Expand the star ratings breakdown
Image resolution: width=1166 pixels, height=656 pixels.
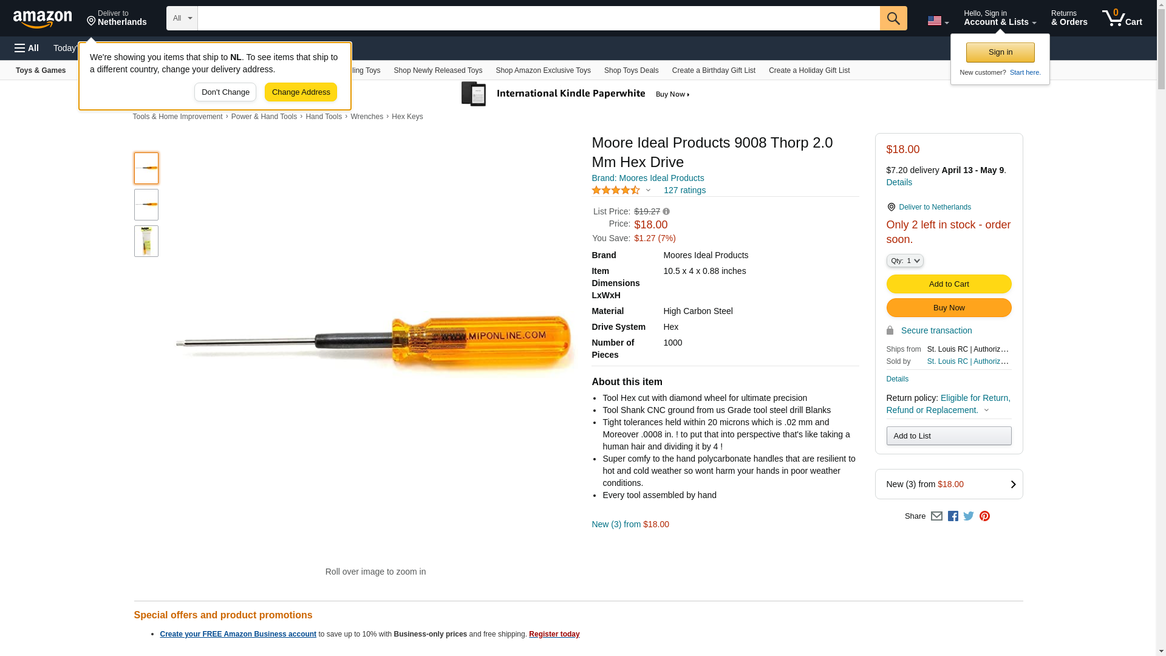[648, 191]
